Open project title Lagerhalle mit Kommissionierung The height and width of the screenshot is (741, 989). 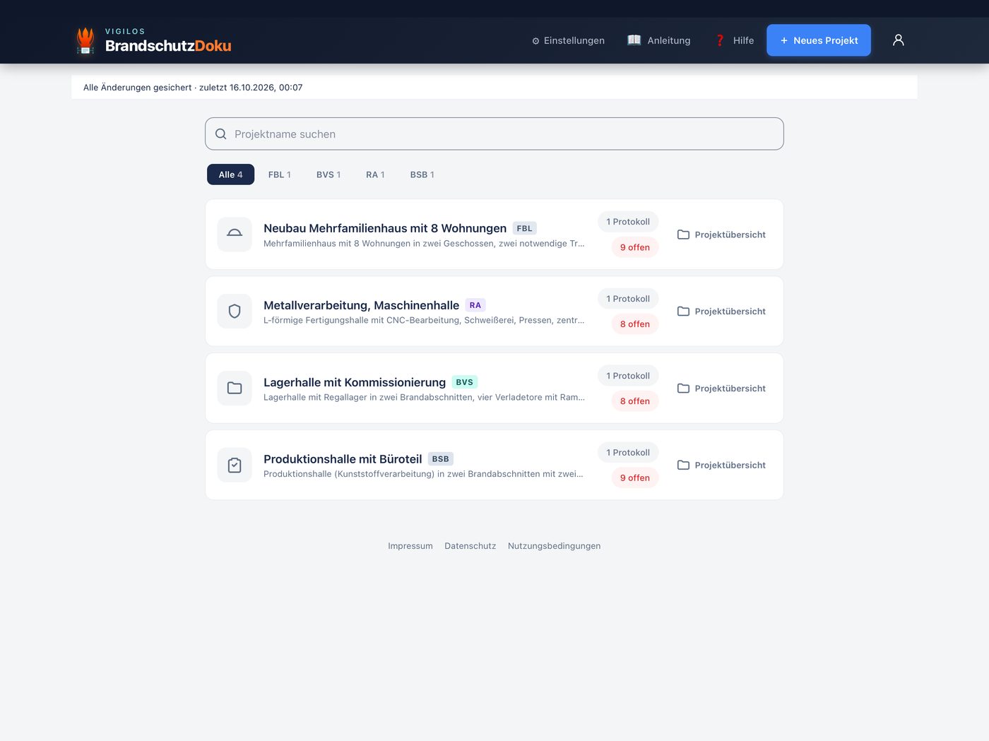pos(355,382)
